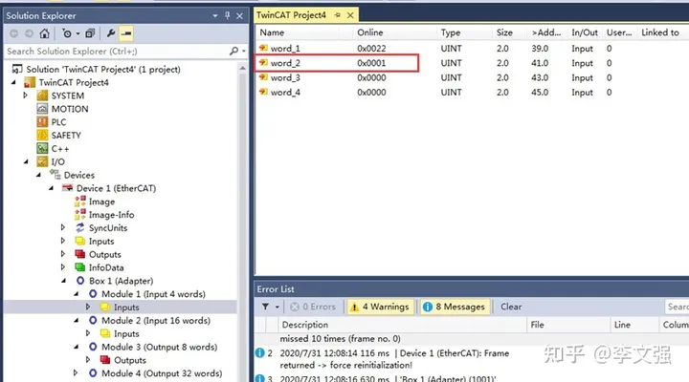Toggle the 0 Errors filter

point(313,307)
